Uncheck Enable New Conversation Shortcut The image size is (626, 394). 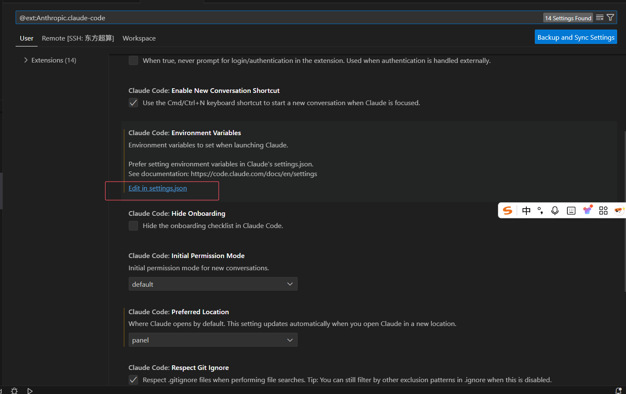[133, 103]
